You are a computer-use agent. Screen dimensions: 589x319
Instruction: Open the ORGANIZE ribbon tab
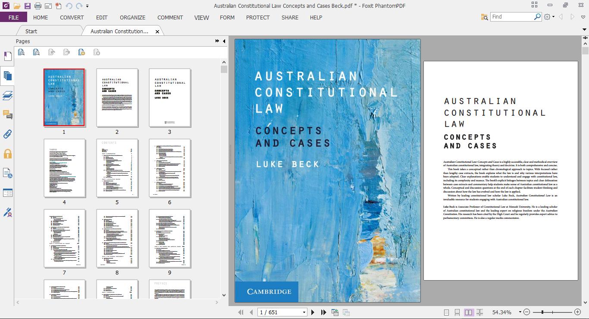click(132, 17)
